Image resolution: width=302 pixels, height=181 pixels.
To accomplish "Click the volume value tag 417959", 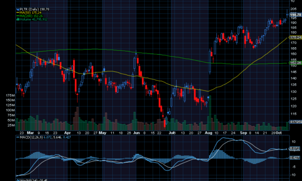I will click(x=295, y=122).
